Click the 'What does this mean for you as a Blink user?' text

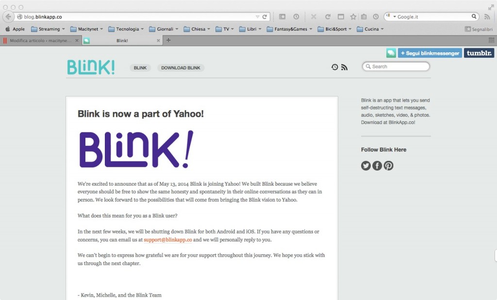128,216
